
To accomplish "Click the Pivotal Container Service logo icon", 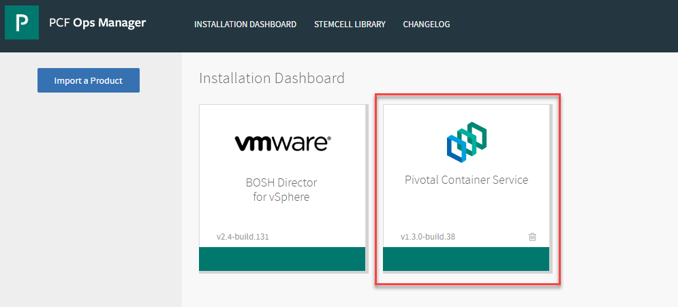I will coord(467,142).
